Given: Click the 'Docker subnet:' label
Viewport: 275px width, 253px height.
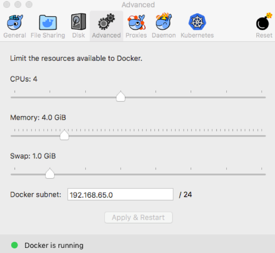Looking at the screenshot, I should (36, 195).
